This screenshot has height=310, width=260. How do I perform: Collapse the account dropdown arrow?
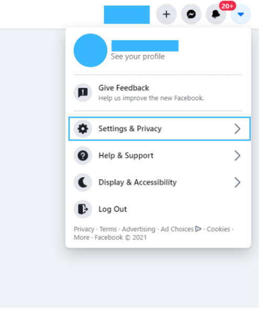[241, 14]
